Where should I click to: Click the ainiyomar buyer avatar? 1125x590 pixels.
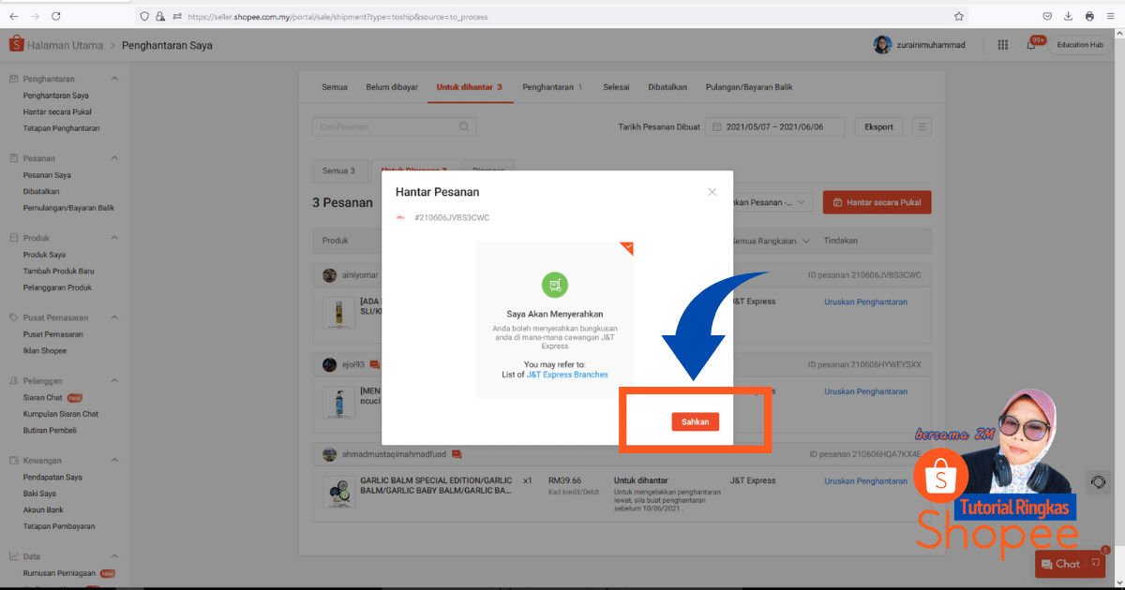(329, 275)
